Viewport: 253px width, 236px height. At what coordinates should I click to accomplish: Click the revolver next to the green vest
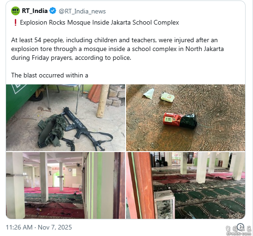(x=70, y=143)
